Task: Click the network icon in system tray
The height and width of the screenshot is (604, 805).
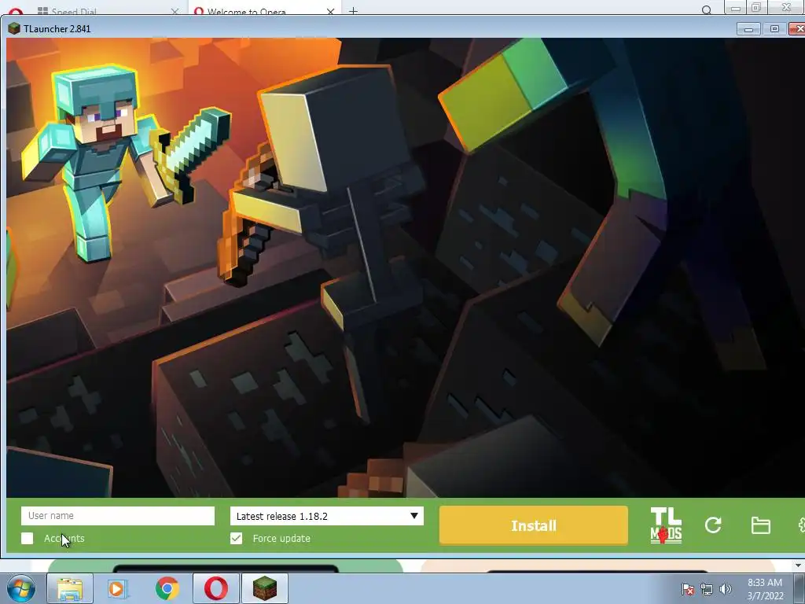Action: pyautogui.click(x=707, y=589)
